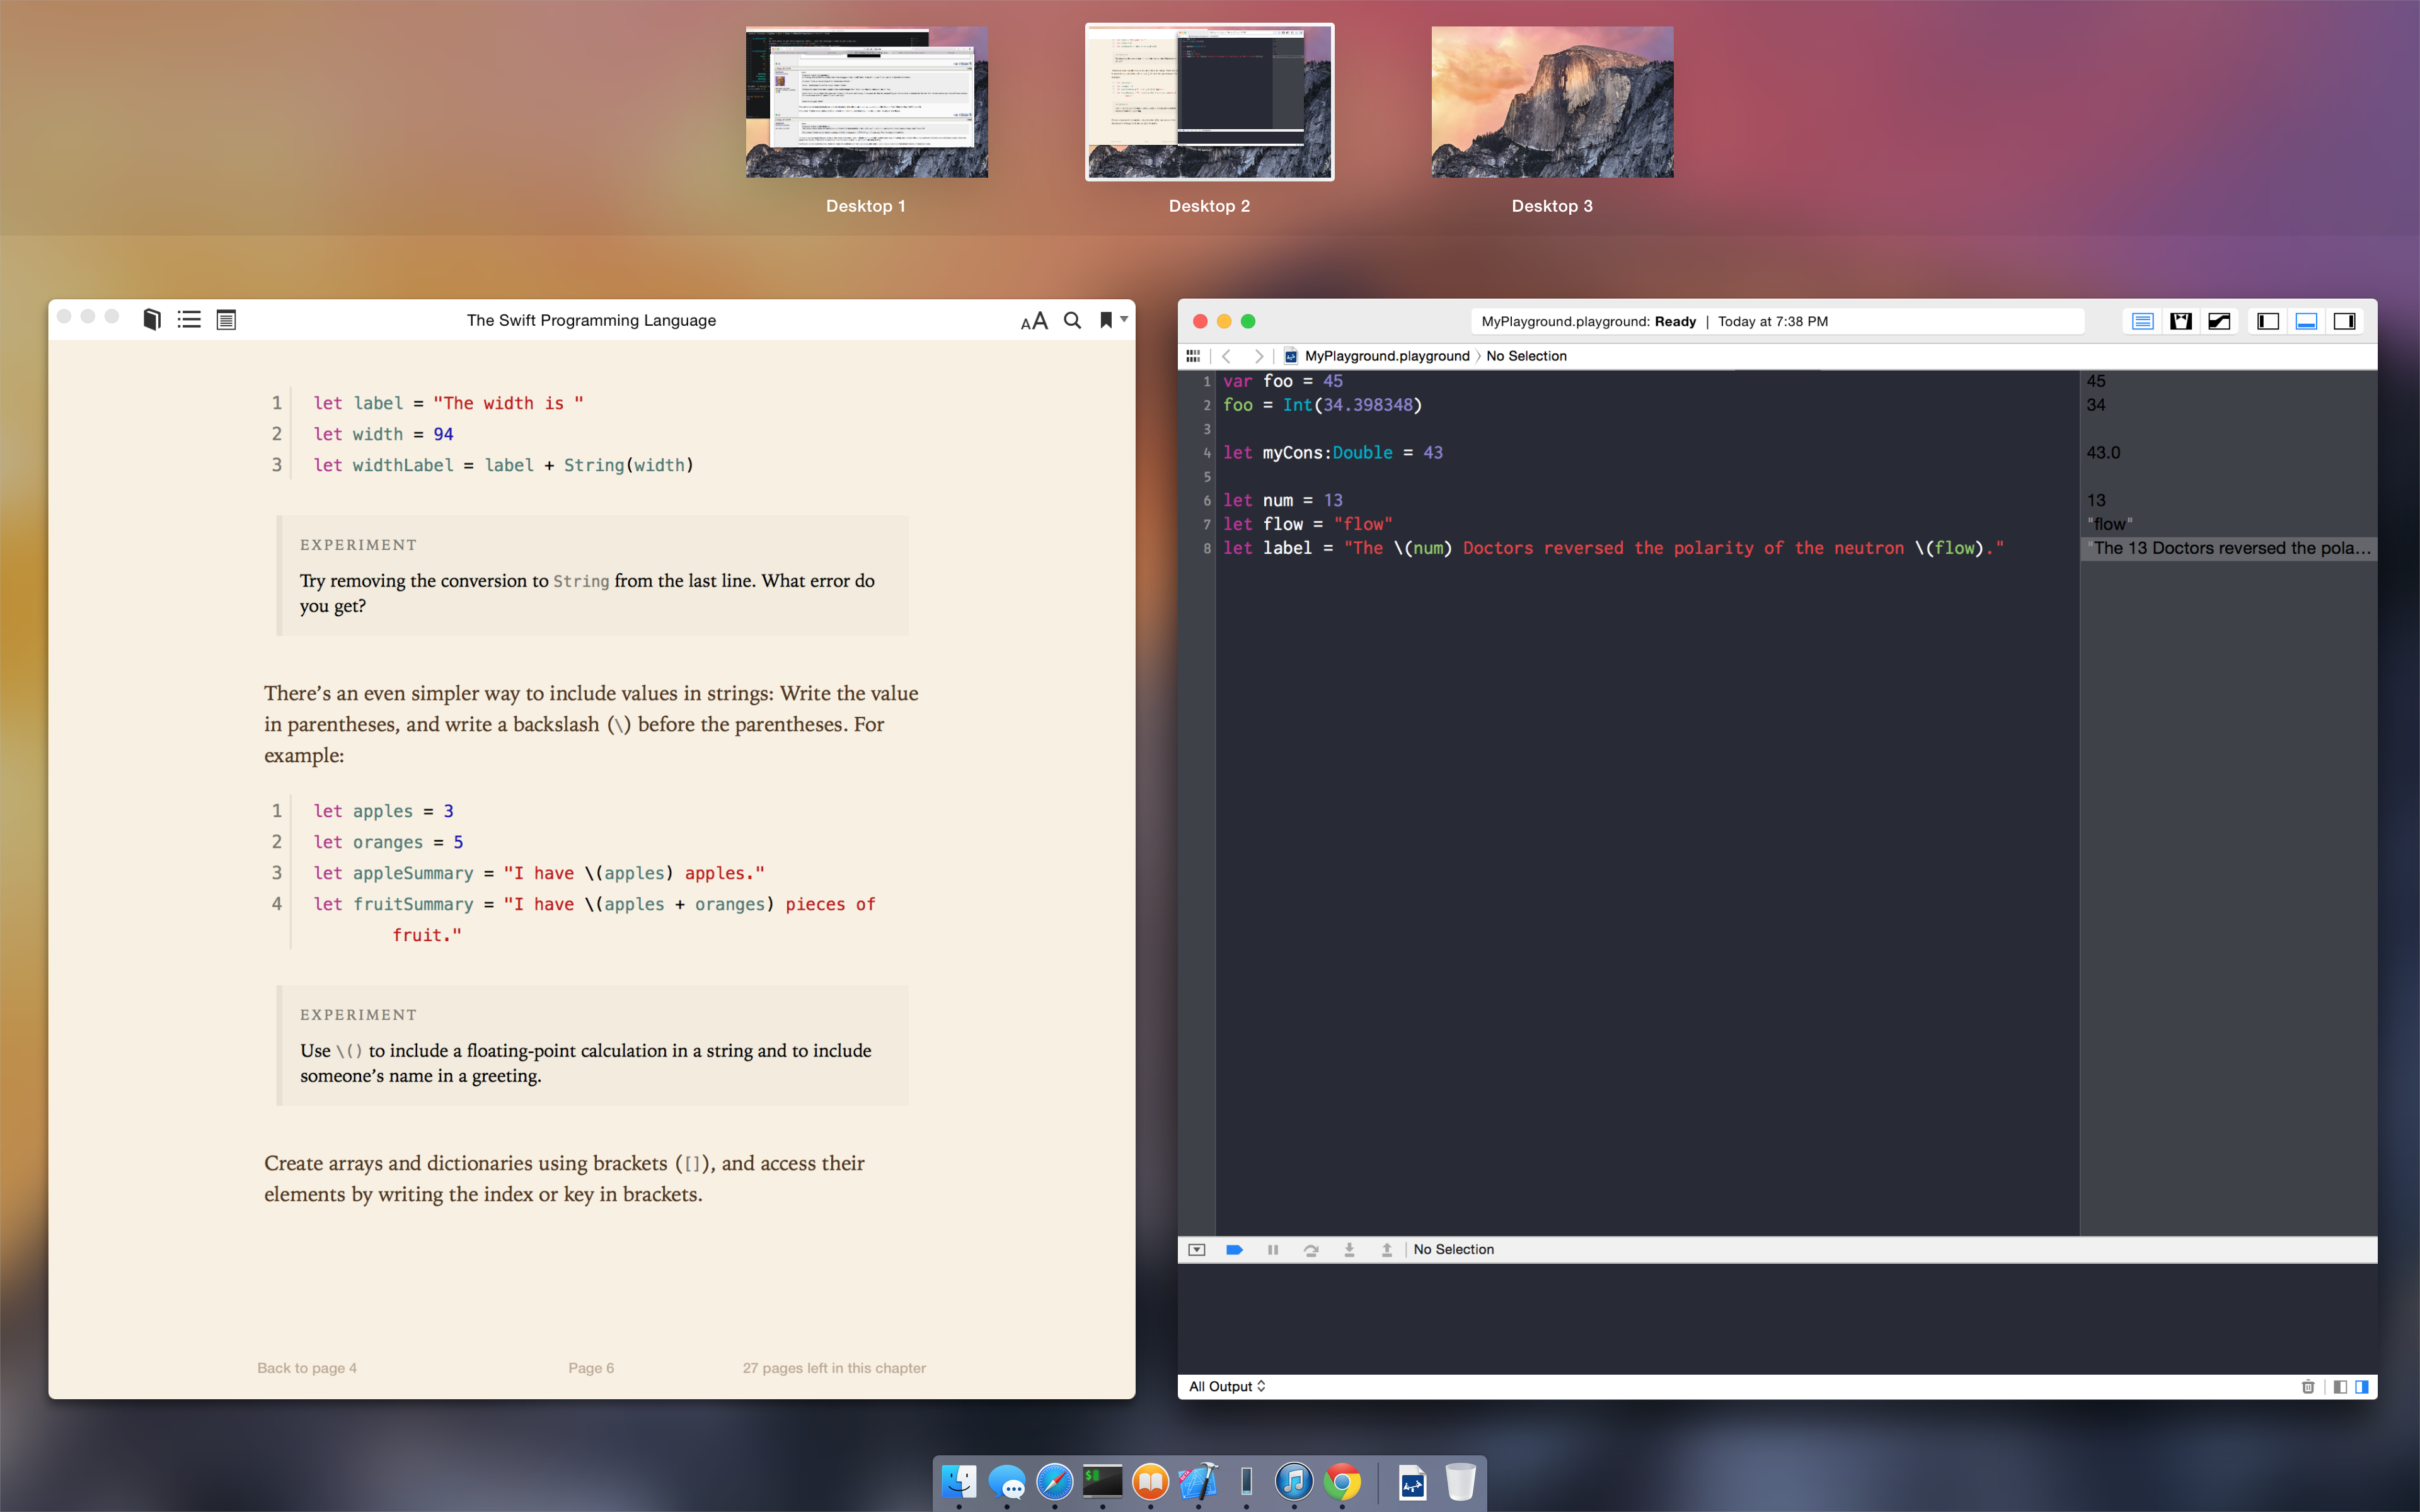Show the table of contents in iBooks
Viewport: 2420px width, 1512px height.
pyautogui.click(x=189, y=320)
